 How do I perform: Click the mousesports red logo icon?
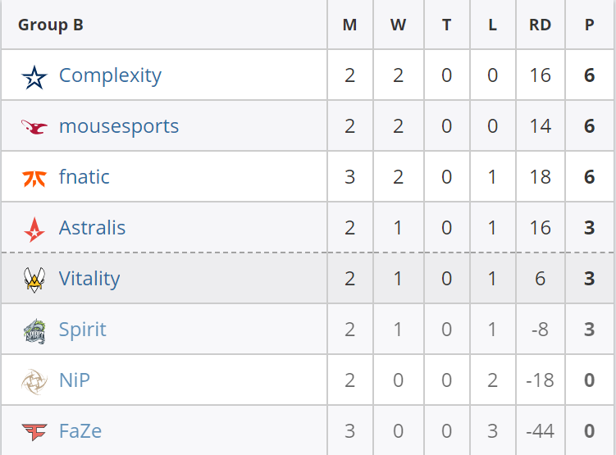coord(34,127)
